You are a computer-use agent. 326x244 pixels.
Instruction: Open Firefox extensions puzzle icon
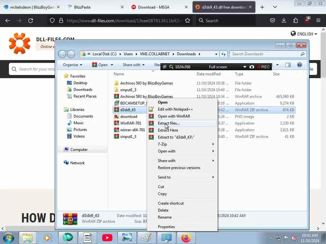pos(295,21)
